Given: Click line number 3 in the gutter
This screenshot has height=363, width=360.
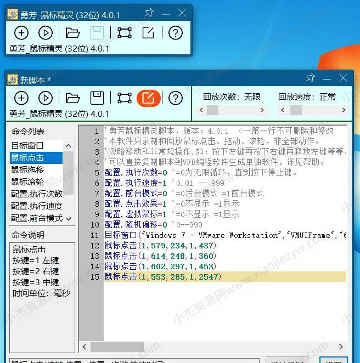Looking at the screenshot, I should coord(97,152).
